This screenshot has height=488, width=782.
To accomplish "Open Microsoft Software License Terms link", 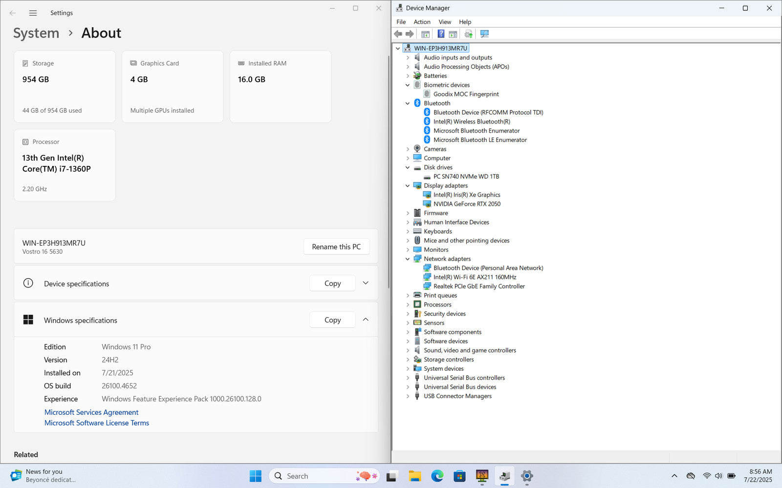I will tap(97, 423).
